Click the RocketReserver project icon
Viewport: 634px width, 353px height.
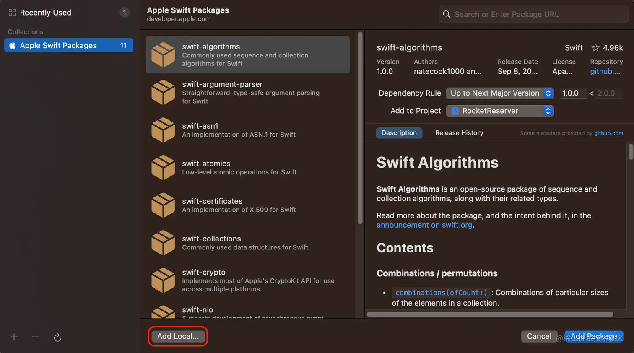coord(455,111)
